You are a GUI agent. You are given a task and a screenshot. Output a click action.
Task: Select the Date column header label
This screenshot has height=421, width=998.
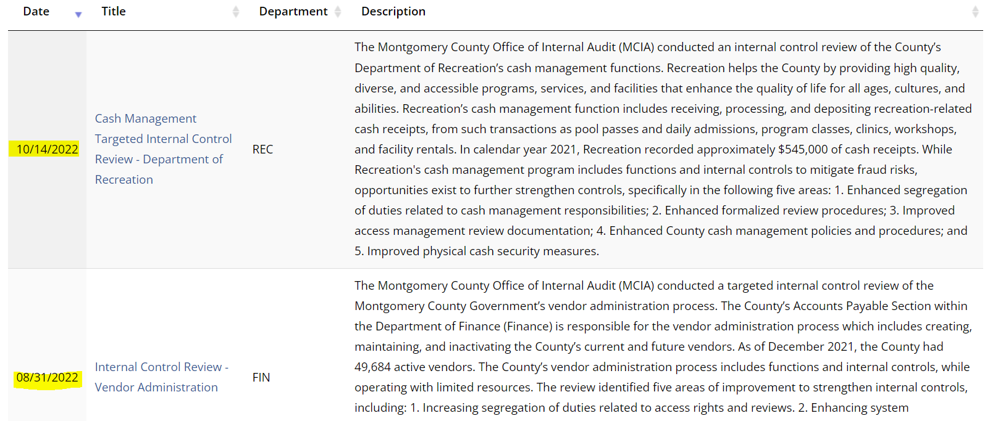pos(36,12)
